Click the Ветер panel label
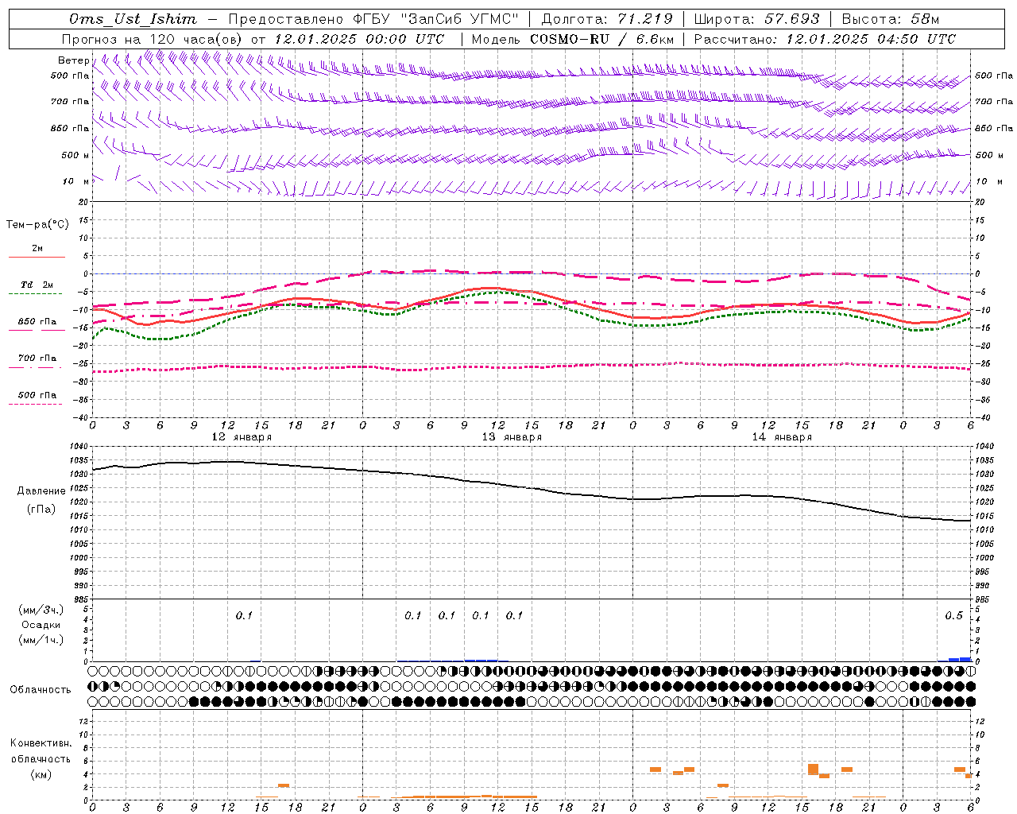Viewport: 1017px width, 814px height. (72, 60)
